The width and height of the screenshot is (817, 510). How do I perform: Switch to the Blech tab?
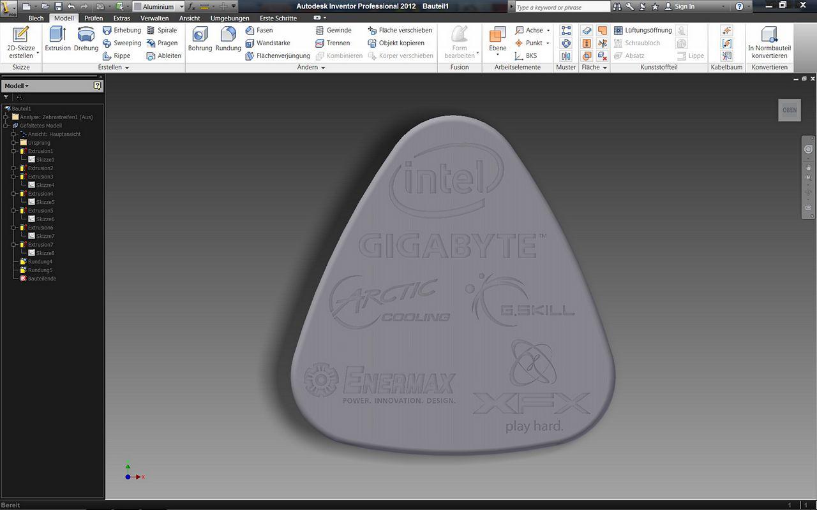[x=36, y=18]
